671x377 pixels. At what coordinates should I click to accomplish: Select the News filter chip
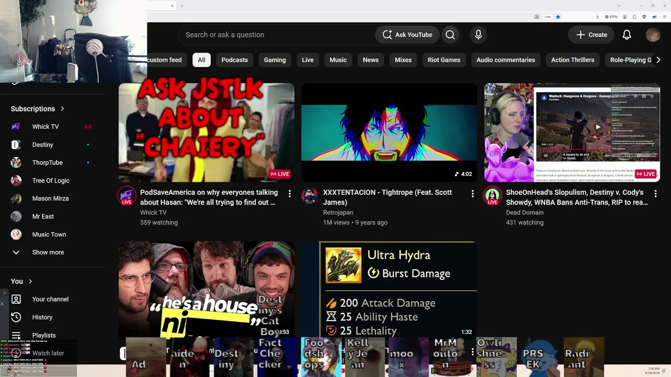[x=371, y=60]
